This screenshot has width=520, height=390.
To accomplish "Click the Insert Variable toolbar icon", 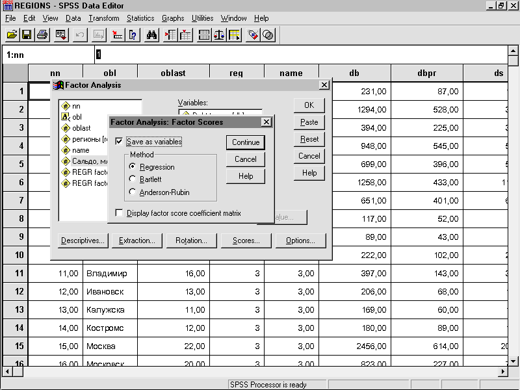I will pos(186,35).
